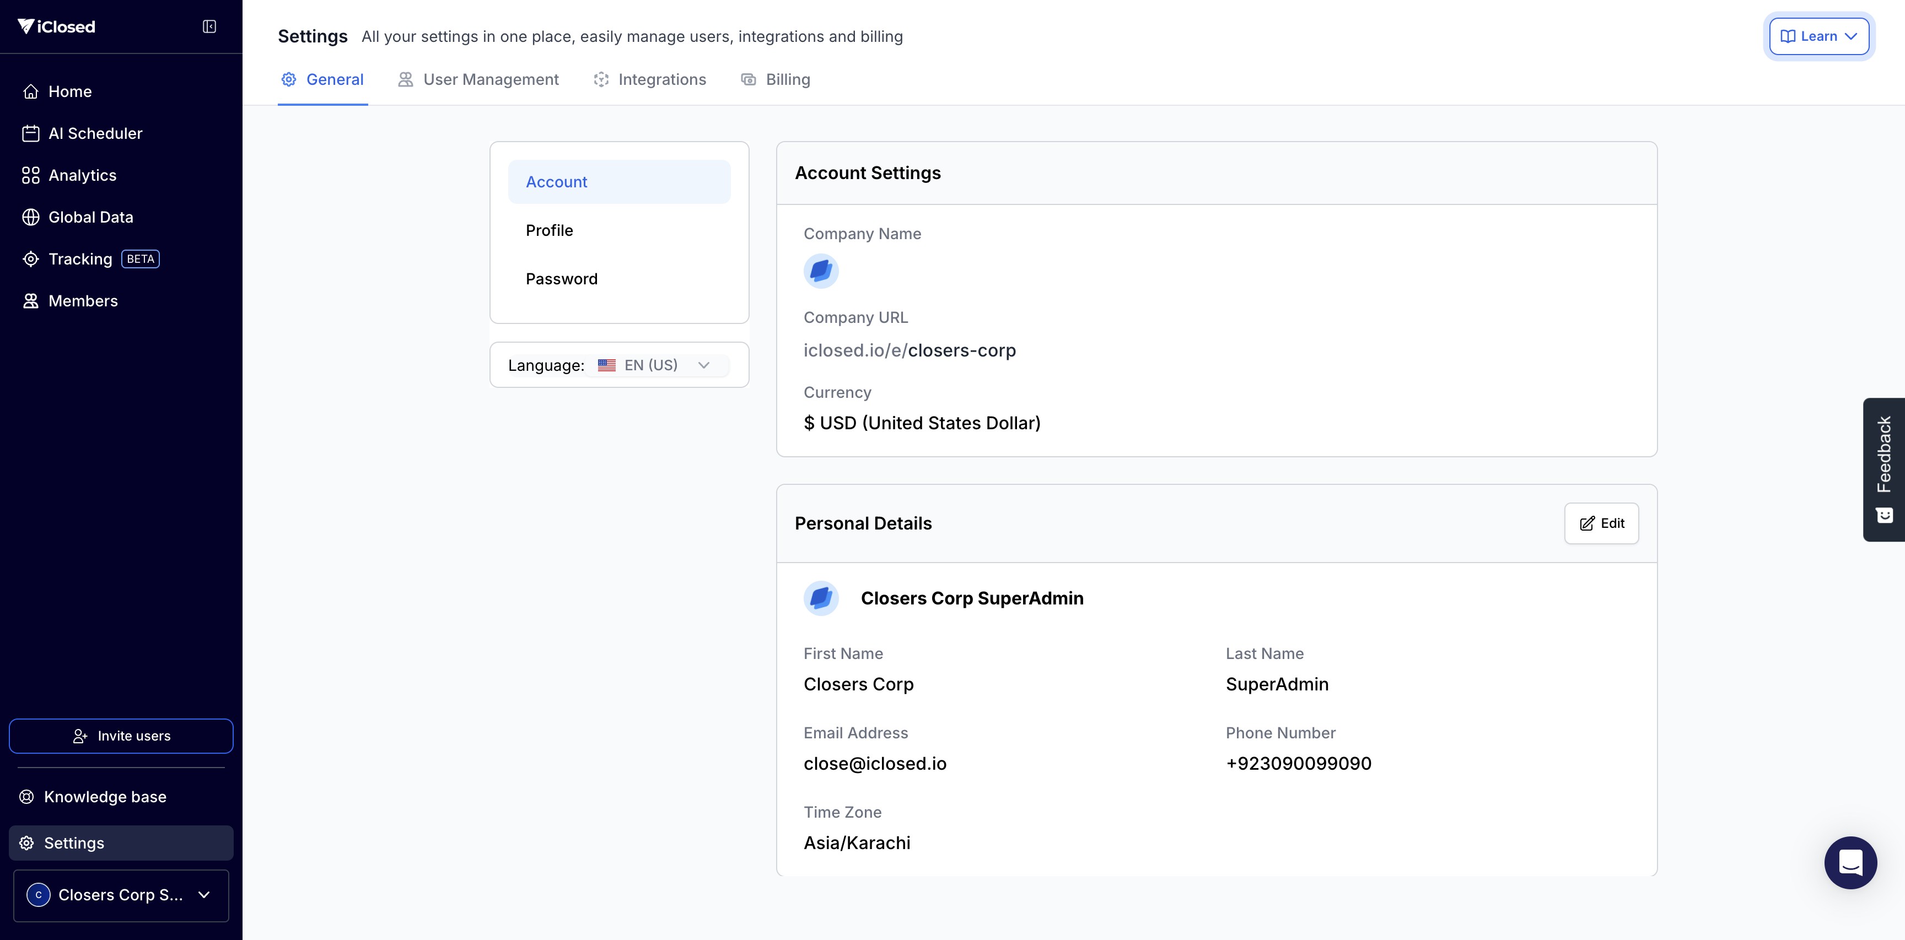The height and width of the screenshot is (940, 1905).
Task: Collapse the sidebar panel icon
Action: click(x=209, y=26)
